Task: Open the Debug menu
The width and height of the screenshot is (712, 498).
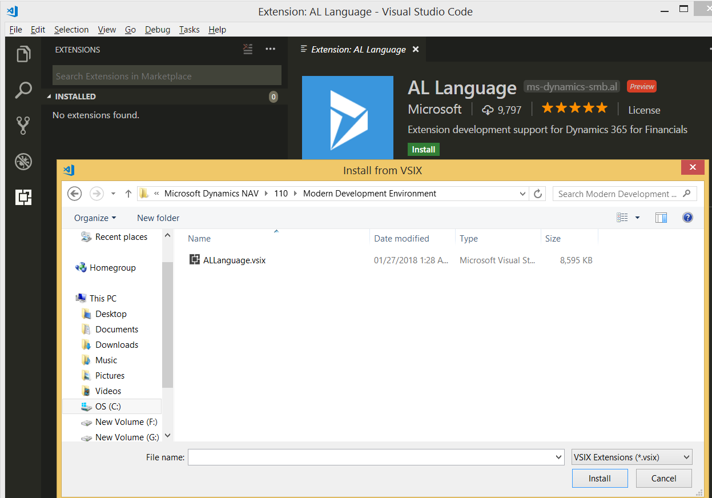Action: pos(158,30)
